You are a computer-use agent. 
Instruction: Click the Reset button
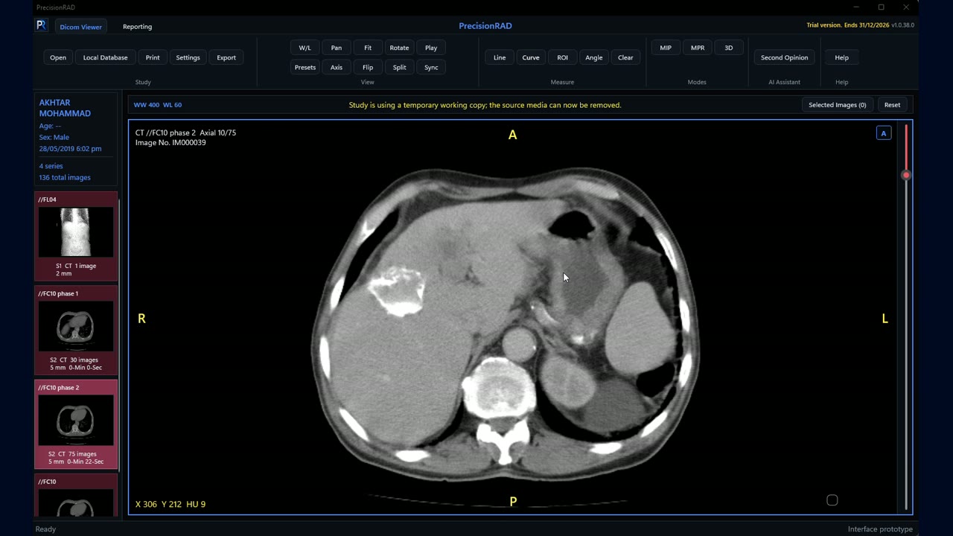click(892, 105)
